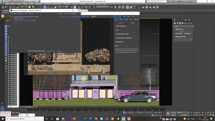
Task: Switch to the History tab in VFB
Action: [x=126, y=19]
